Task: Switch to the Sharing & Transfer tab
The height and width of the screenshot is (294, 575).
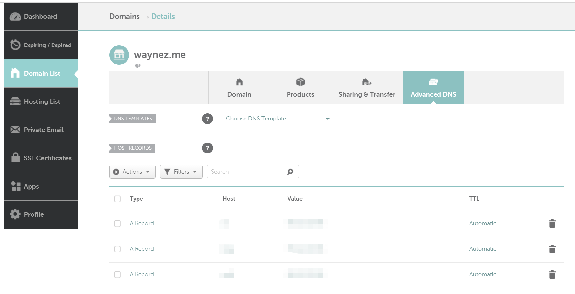Action: [367, 88]
